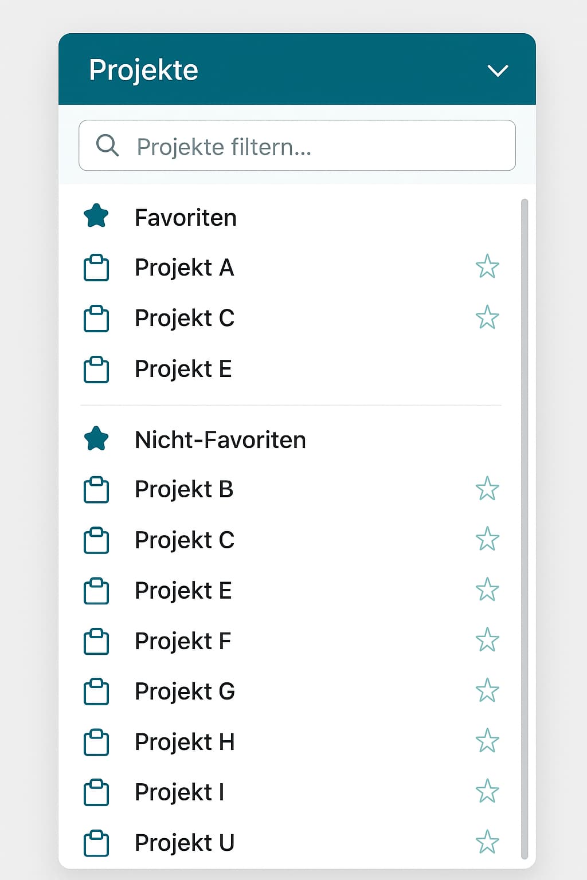Select the Favoriten section header label
587x880 pixels.
click(185, 218)
